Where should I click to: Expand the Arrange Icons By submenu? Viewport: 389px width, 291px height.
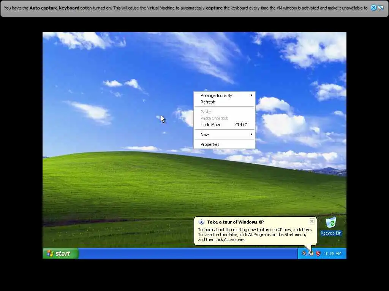tap(224, 95)
